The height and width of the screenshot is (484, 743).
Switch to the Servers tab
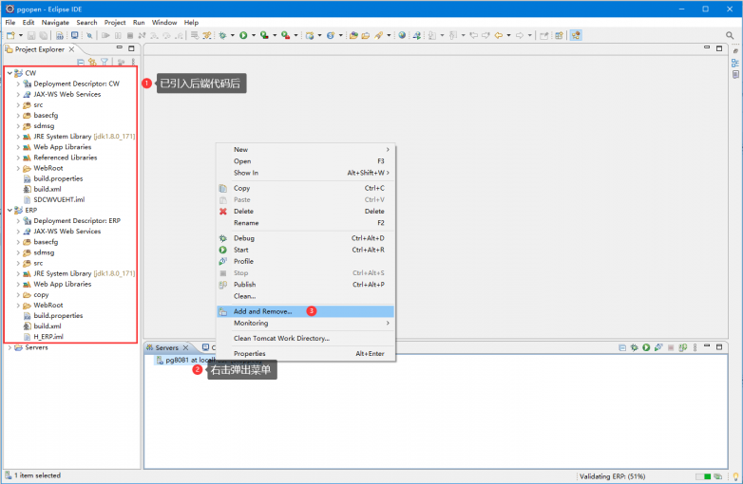point(165,348)
